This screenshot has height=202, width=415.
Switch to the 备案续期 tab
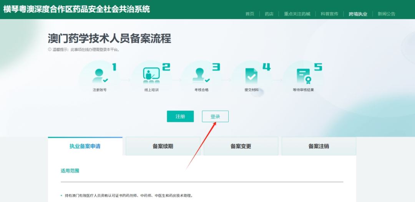(163, 146)
